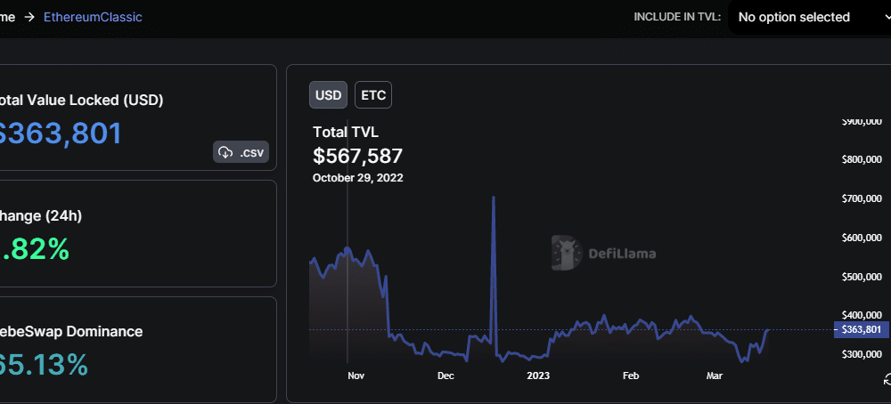The image size is (891, 404).
Task: Click the $700,000 y-axis label
Action: coord(862,198)
